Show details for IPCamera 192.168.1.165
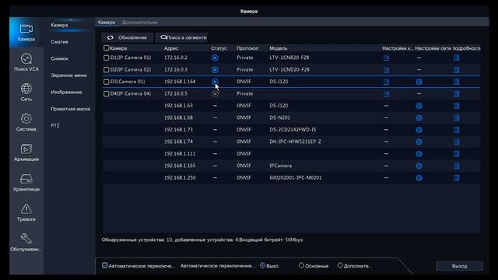This screenshot has height=280, width=498. coord(457,166)
